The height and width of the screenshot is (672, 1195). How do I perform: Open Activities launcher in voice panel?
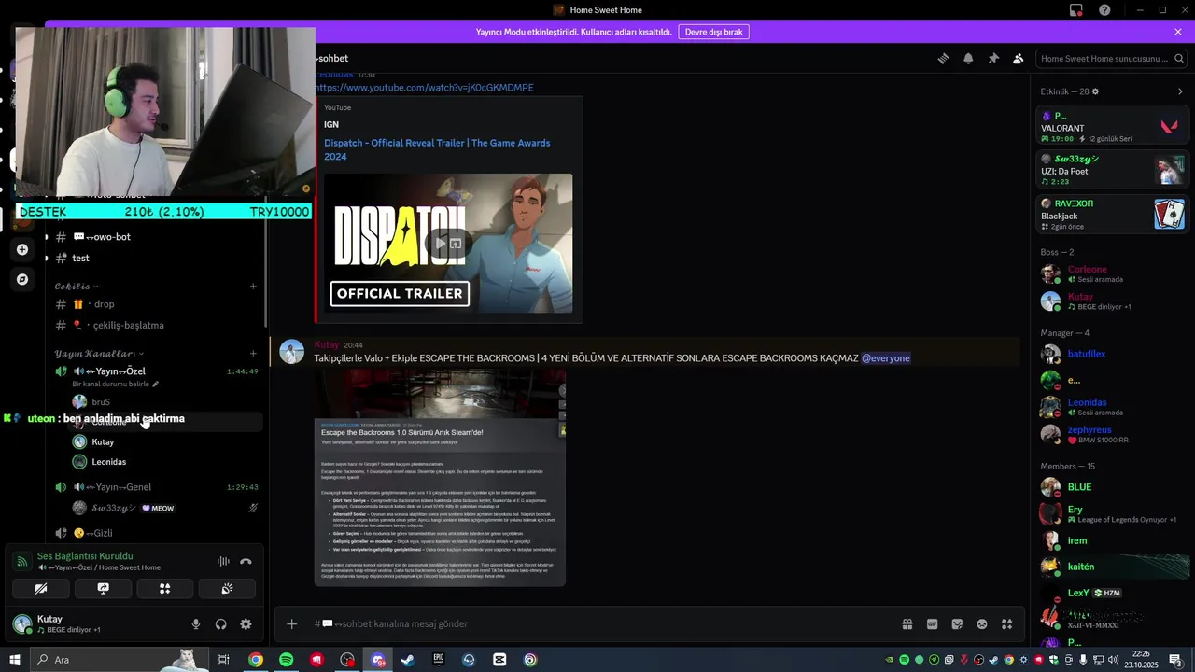pyautogui.click(x=165, y=589)
